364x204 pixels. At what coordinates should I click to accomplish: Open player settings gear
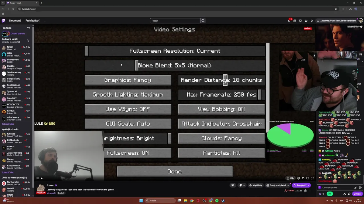(x=298, y=178)
